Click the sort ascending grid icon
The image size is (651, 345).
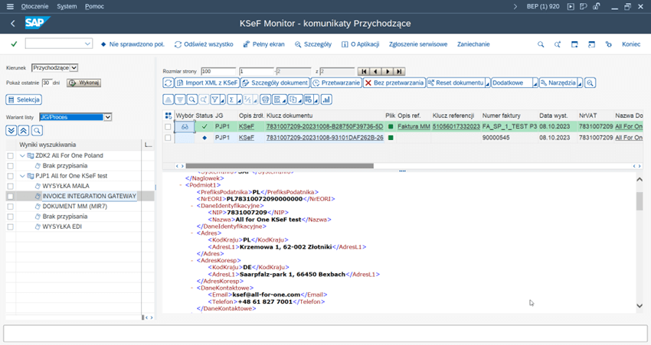point(168,99)
